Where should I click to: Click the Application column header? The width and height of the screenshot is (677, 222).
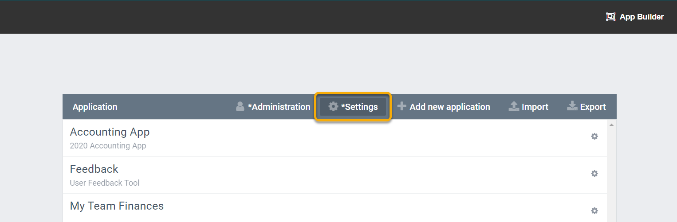95,107
